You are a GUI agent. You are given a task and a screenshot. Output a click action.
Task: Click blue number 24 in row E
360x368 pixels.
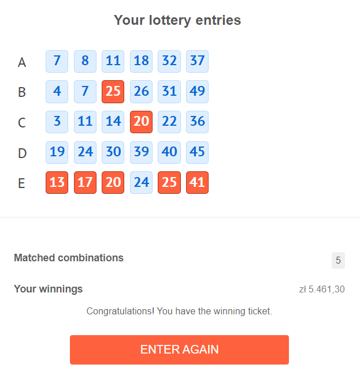[141, 182]
